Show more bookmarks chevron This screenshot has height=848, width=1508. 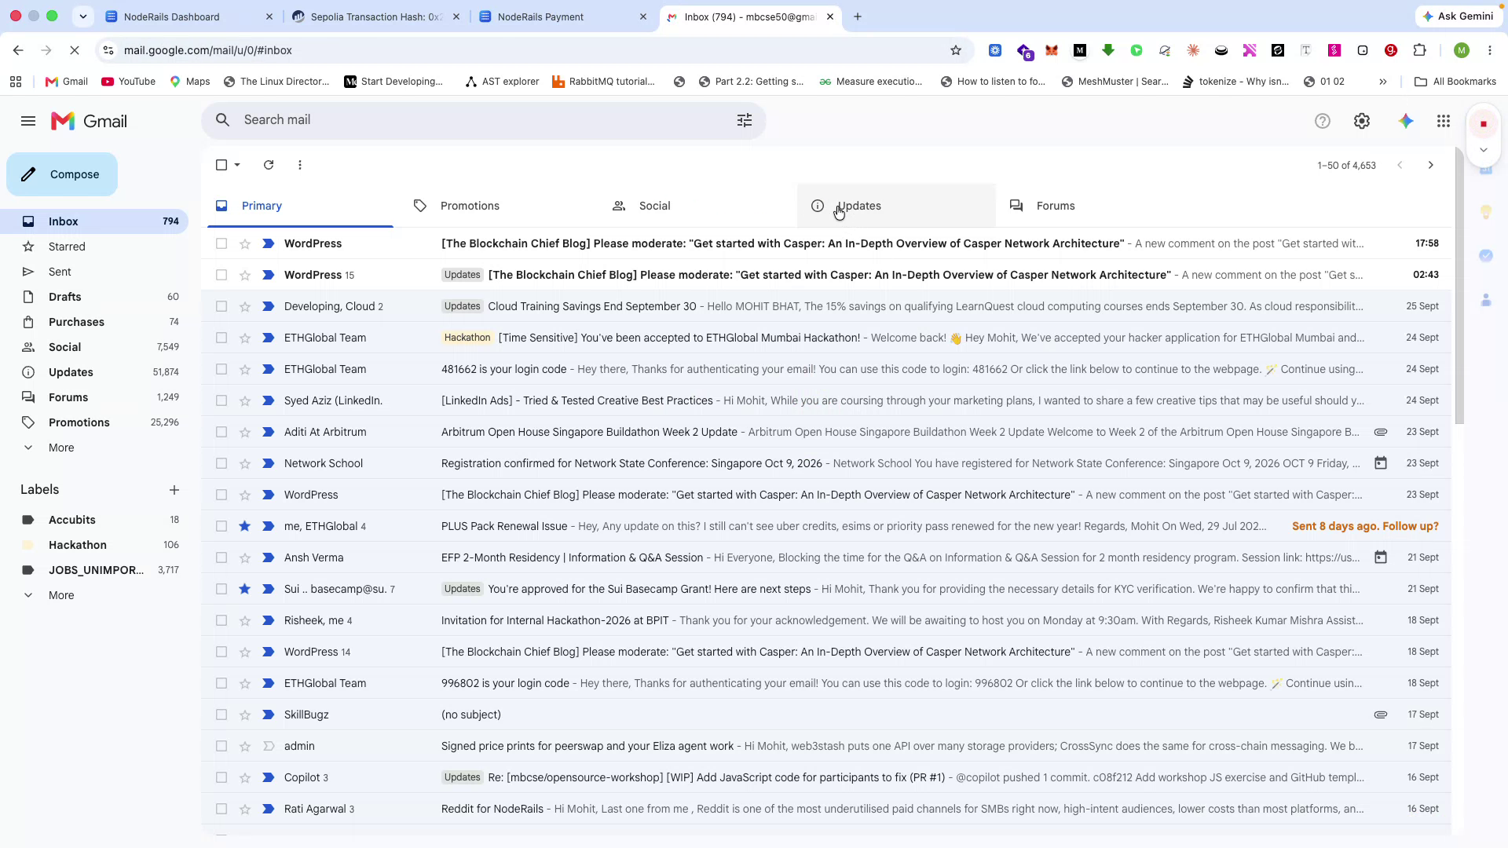[x=1383, y=82]
